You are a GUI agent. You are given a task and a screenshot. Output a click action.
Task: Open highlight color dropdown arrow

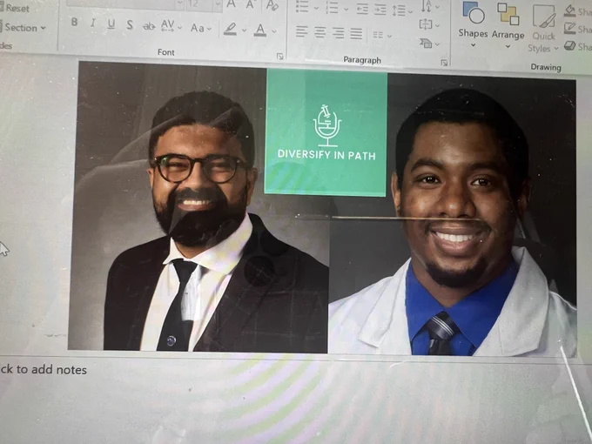point(245,30)
